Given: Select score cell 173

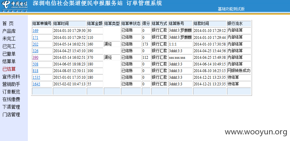Looking at the screenshot, I should (146, 44).
